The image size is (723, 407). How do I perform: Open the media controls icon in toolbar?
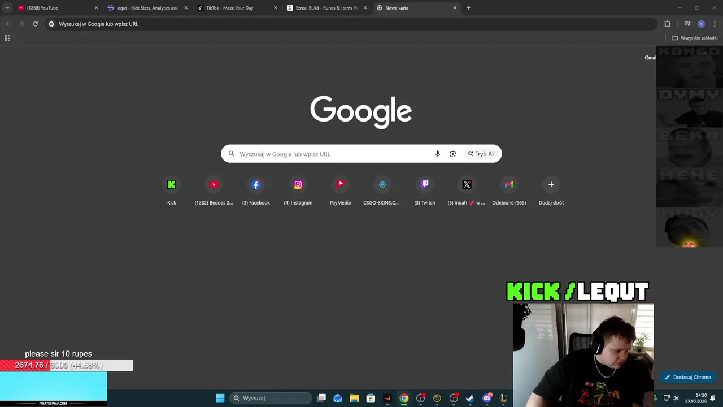click(x=687, y=24)
